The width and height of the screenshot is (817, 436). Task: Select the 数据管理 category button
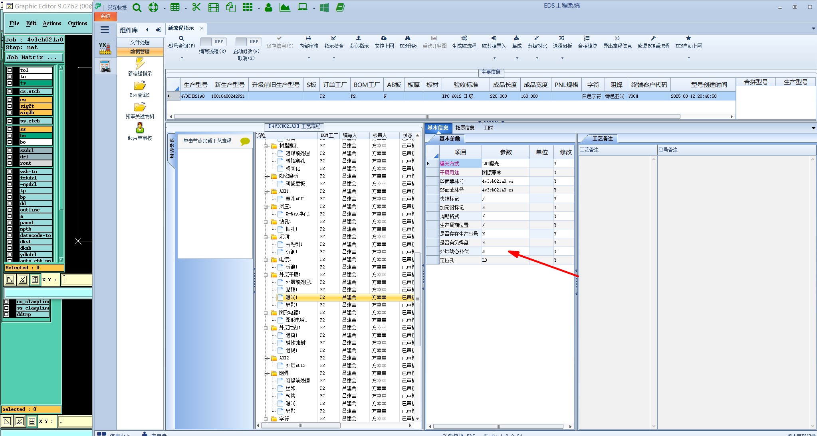(x=140, y=51)
